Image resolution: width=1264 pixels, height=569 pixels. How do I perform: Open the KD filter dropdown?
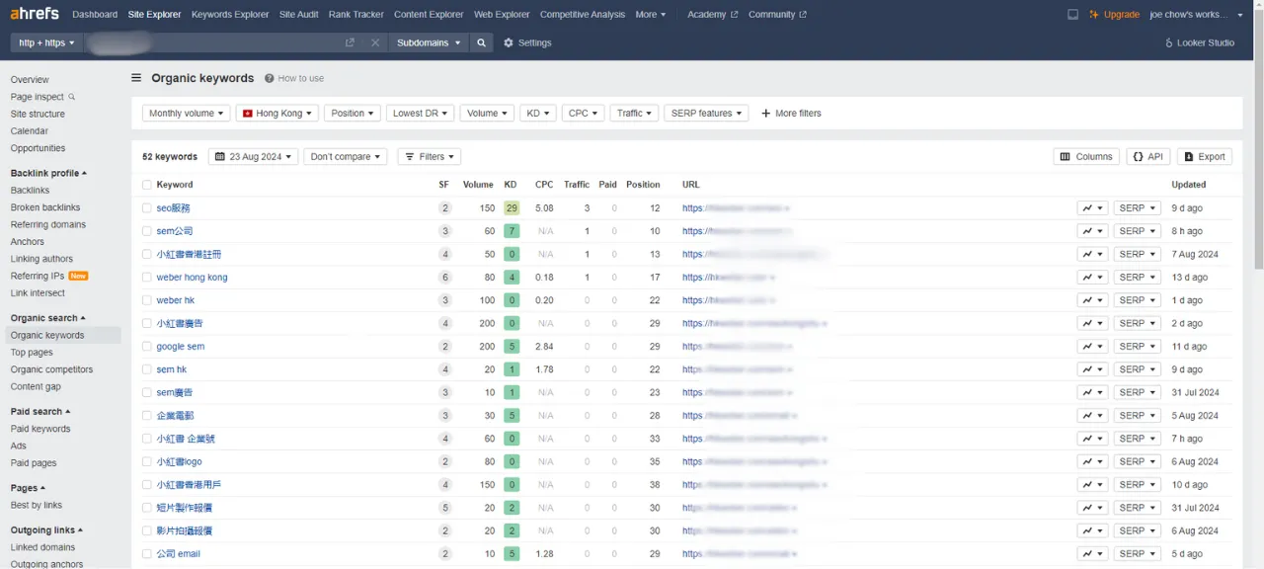538,114
